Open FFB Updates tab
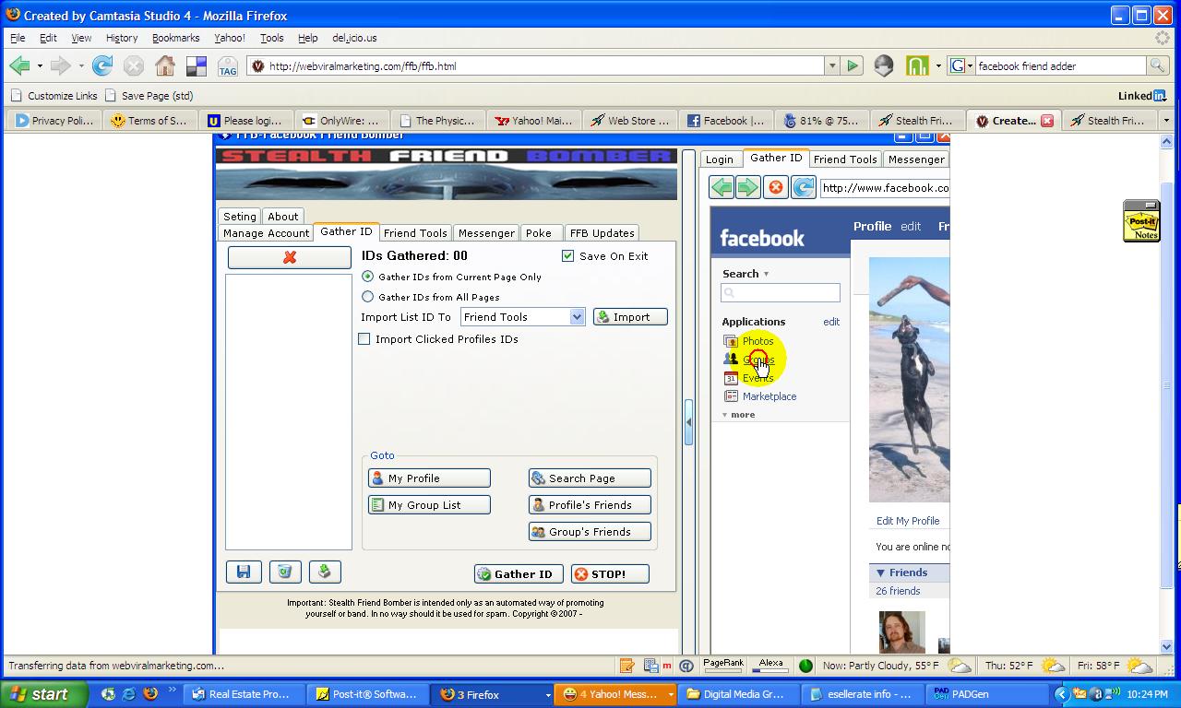Screen dimensions: 1181x708 point(602,233)
